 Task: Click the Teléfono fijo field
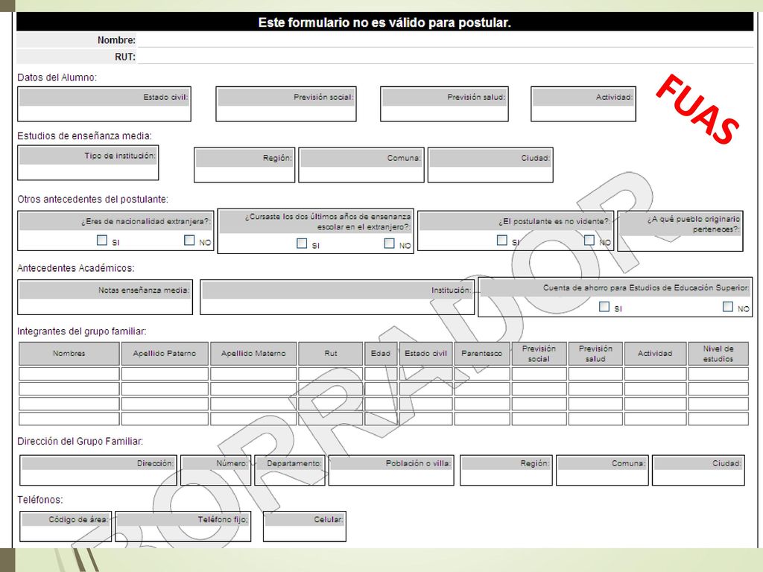click(183, 527)
